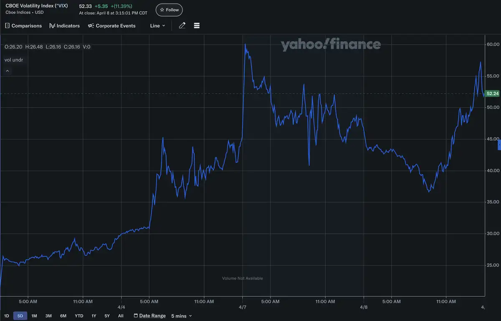Click the 60.00 price axis label
Viewport: 501px width, 321px height.
coord(493,44)
